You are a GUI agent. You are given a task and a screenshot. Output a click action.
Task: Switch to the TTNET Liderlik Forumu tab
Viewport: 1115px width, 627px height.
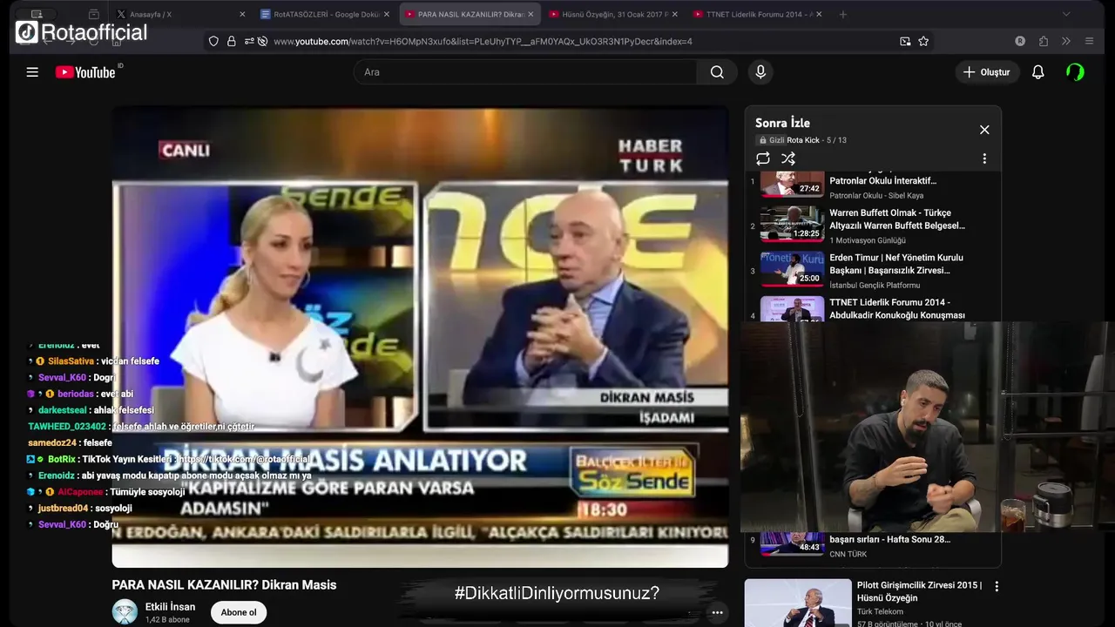[x=756, y=14]
